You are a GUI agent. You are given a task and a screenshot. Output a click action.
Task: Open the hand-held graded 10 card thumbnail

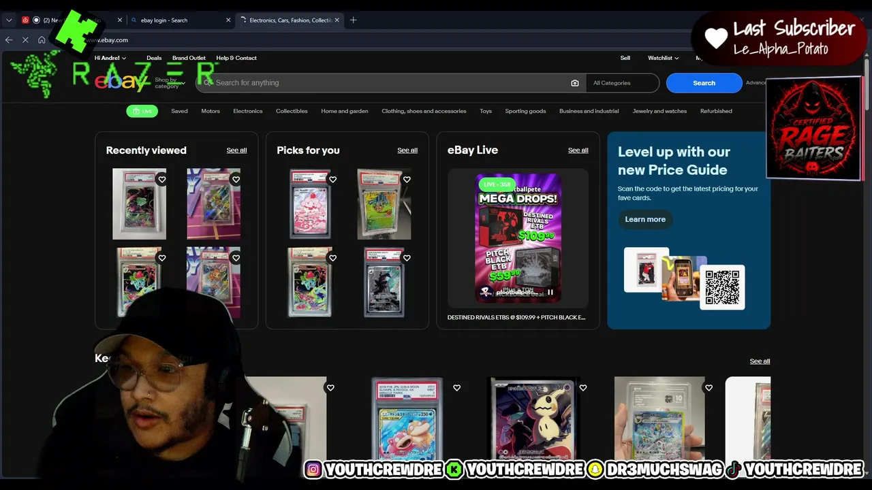pyautogui.click(x=659, y=418)
